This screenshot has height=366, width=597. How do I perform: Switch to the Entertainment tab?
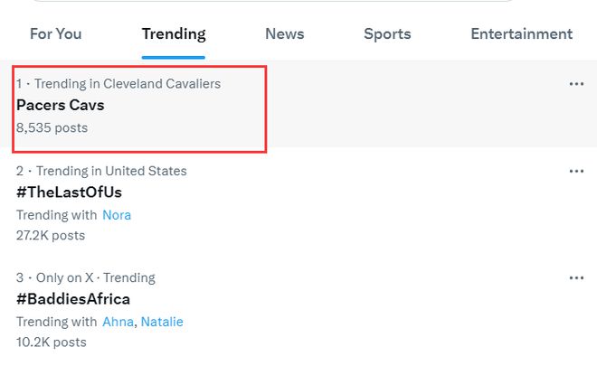(521, 34)
